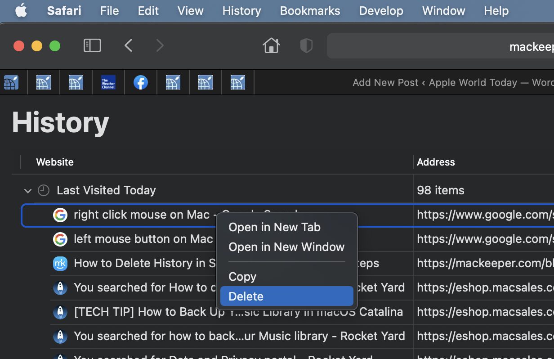This screenshot has height=359, width=554.
Task: Click the Website column header
Action: click(x=55, y=162)
